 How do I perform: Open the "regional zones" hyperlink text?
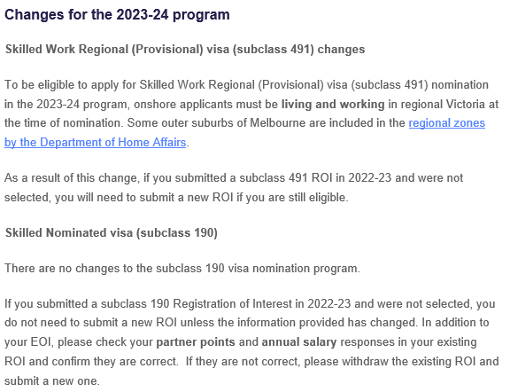[x=446, y=123]
